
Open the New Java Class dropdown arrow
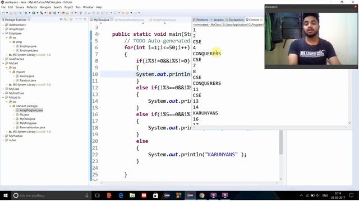point(58,13)
